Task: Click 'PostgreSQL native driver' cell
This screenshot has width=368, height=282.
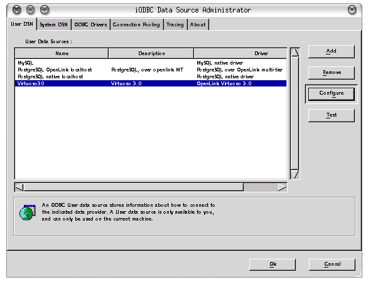Action: [x=225, y=76]
